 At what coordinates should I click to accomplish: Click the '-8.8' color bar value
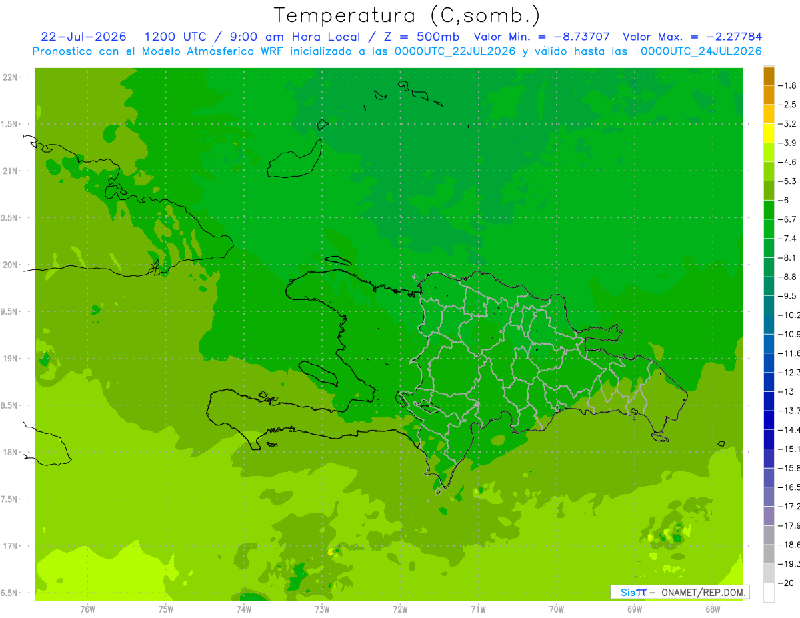click(x=787, y=277)
